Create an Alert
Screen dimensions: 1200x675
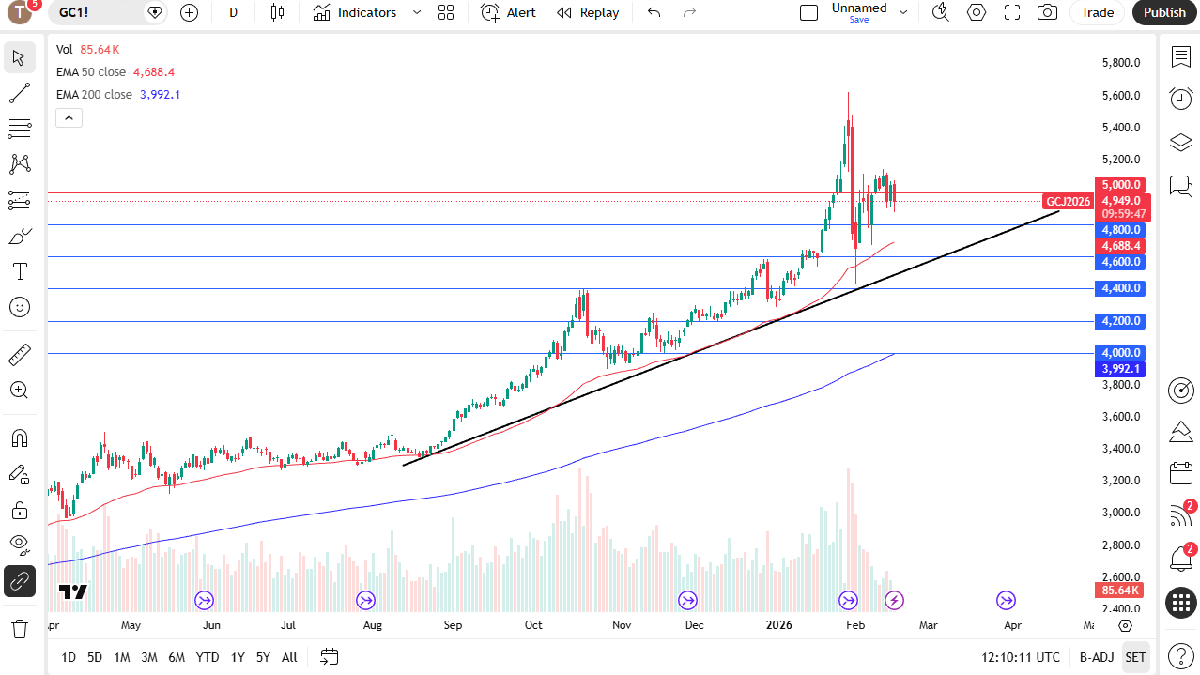click(x=508, y=12)
